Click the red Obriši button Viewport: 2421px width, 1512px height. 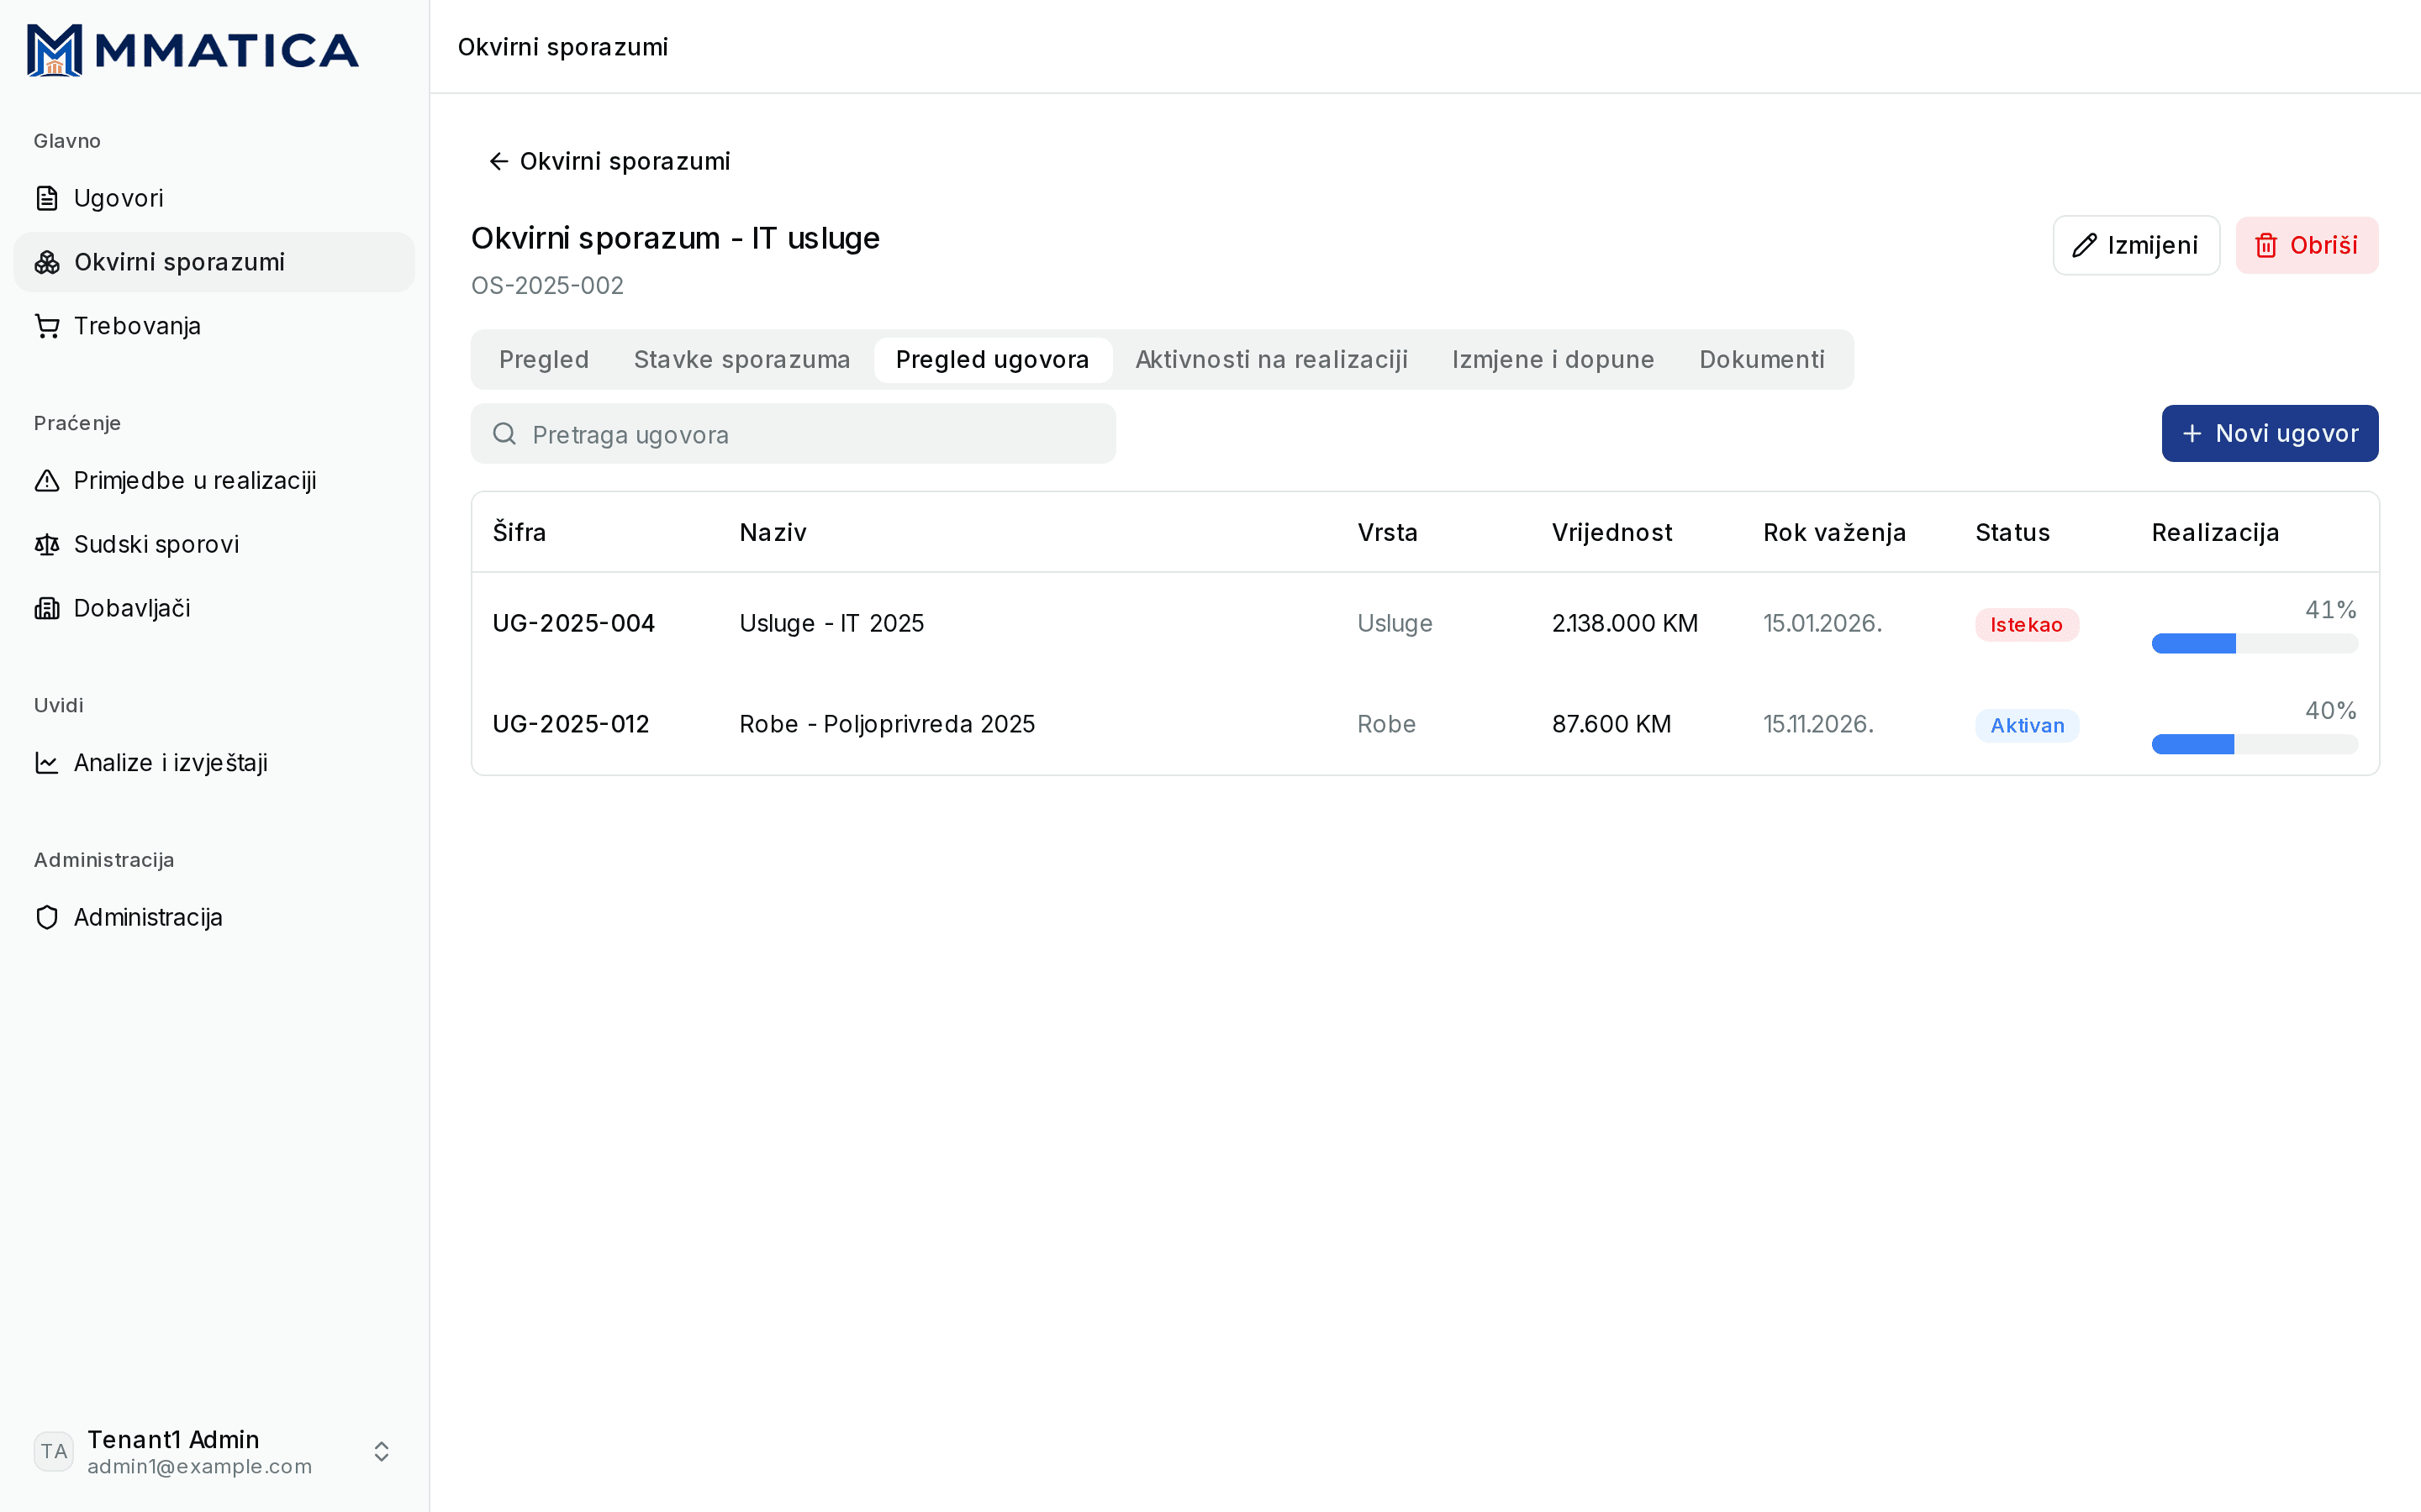[x=2307, y=245]
